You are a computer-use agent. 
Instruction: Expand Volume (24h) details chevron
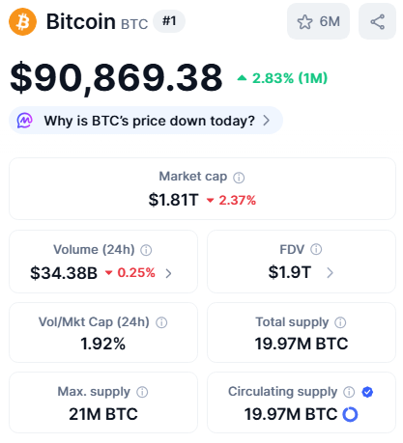[168, 273]
